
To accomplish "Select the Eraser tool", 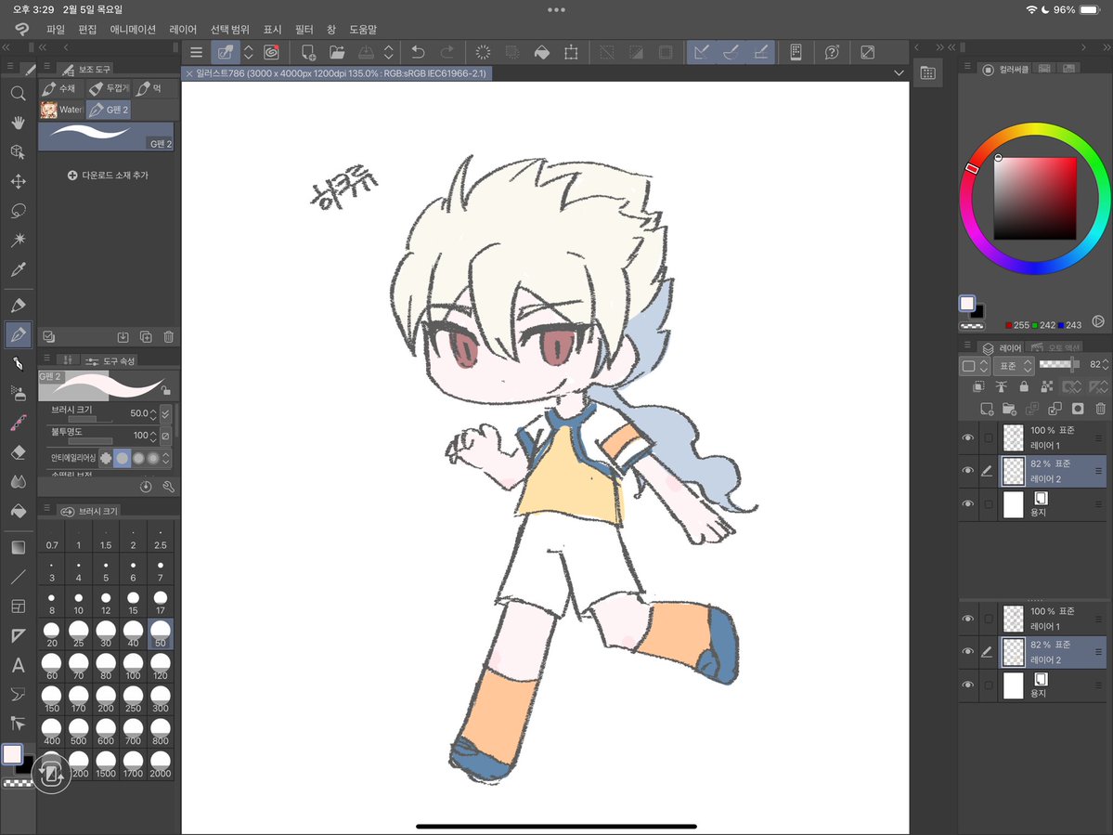I will (19, 452).
